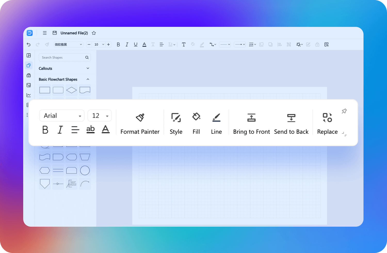Star the Unnamed File(2) document
The image size is (387, 253).
(x=94, y=33)
